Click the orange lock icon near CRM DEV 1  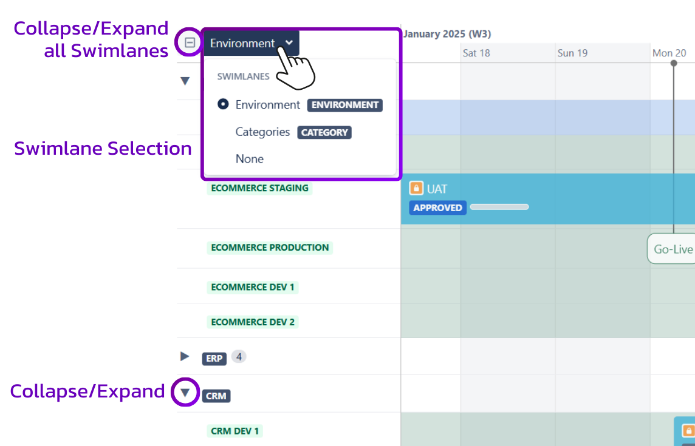point(689,431)
